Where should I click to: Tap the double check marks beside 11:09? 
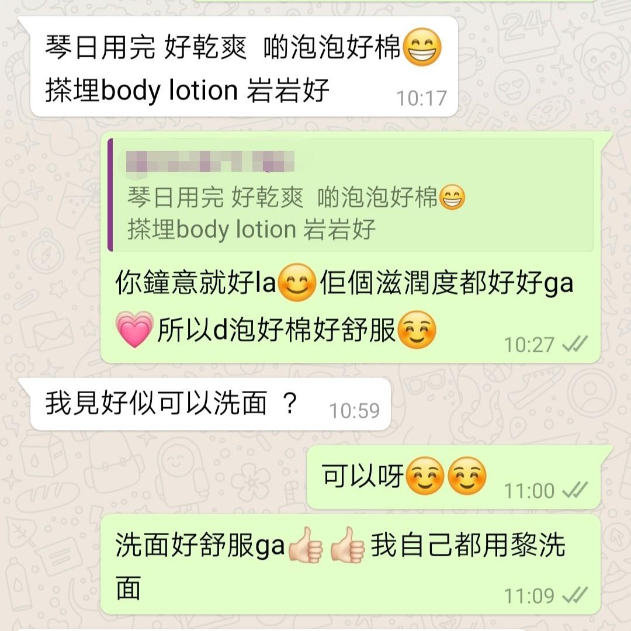pos(575,595)
